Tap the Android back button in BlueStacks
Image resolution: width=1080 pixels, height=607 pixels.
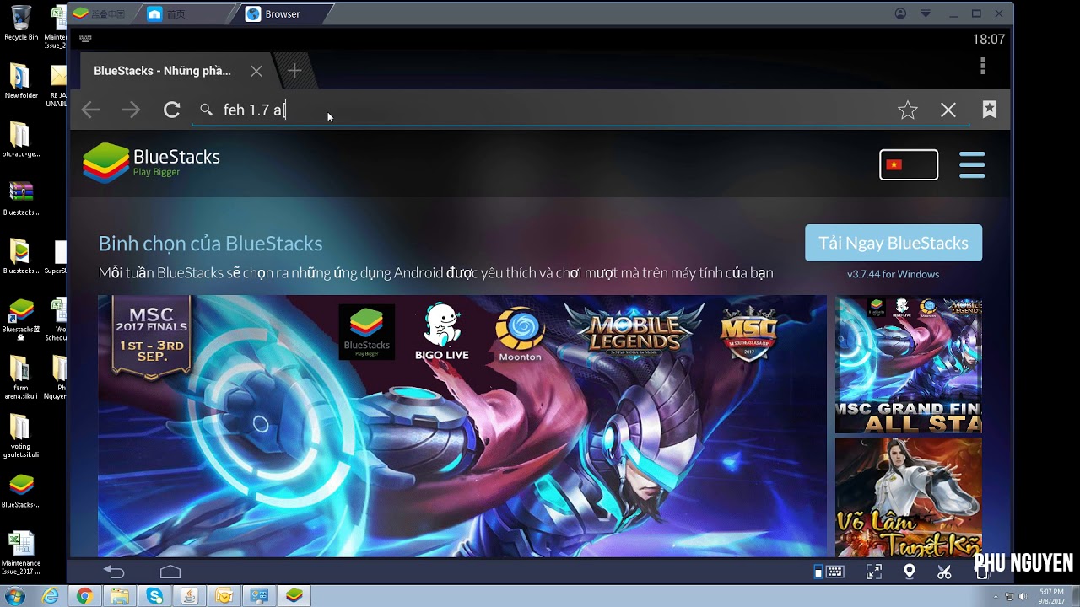[114, 572]
